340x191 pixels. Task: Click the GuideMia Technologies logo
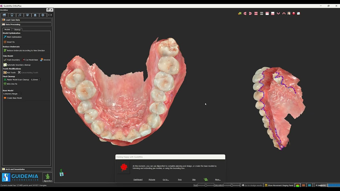(x=20, y=177)
